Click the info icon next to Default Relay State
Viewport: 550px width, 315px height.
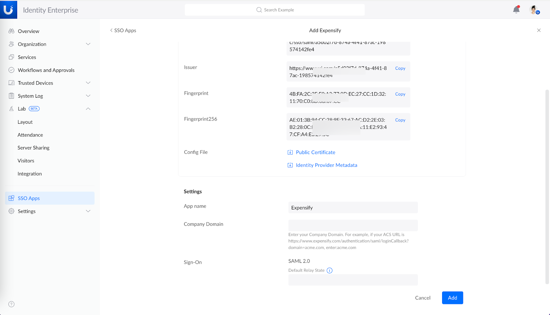click(x=330, y=270)
